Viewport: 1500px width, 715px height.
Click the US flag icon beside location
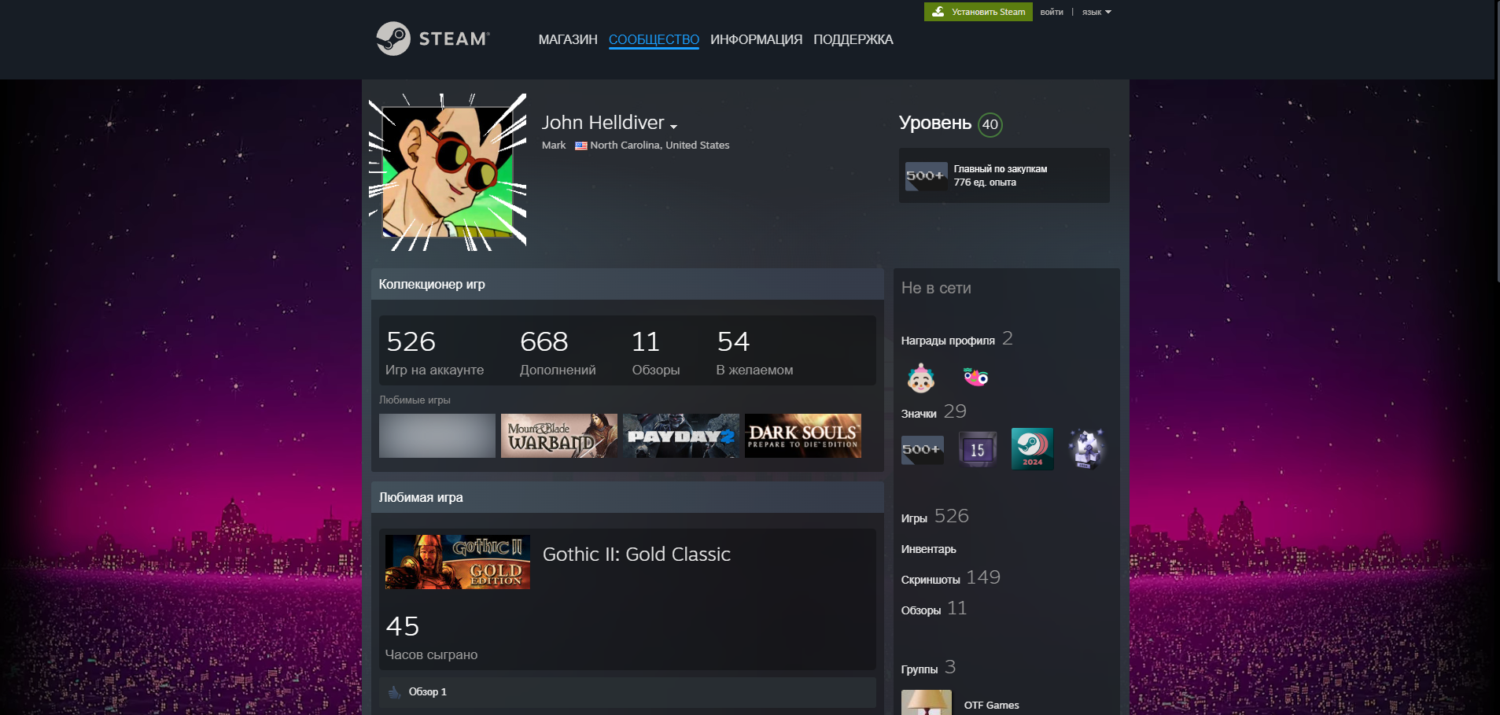click(581, 146)
